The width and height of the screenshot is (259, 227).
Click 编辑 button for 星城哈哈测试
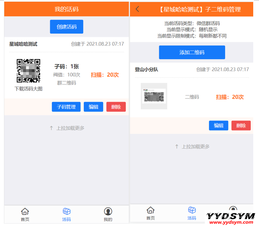tap(94, 107)
